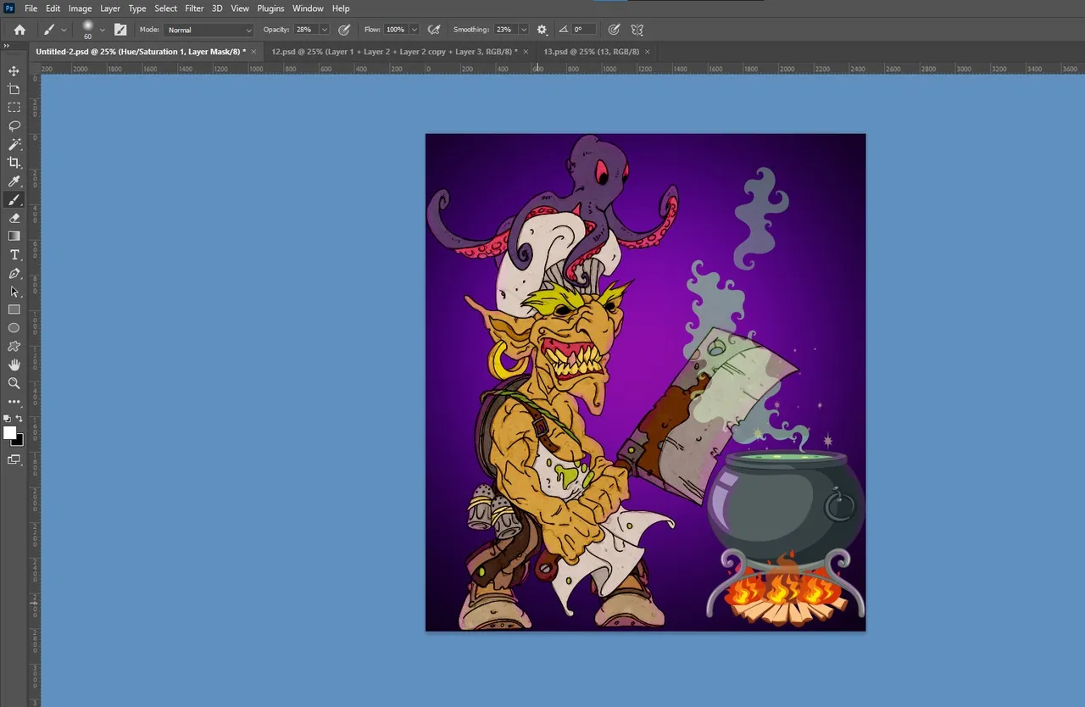Enable airbrush-style build-up effects

pos(434,30)
